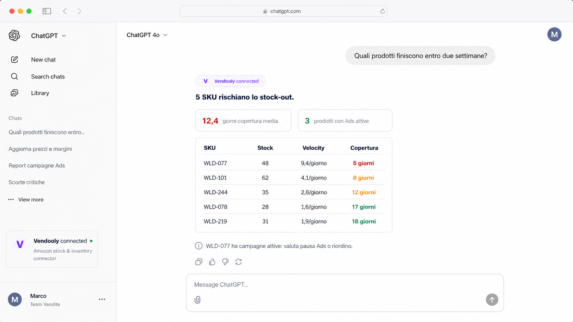Click the heading '5 SKU rischiano lo stock-out.'
573x322 pixels.
point(245,97)
